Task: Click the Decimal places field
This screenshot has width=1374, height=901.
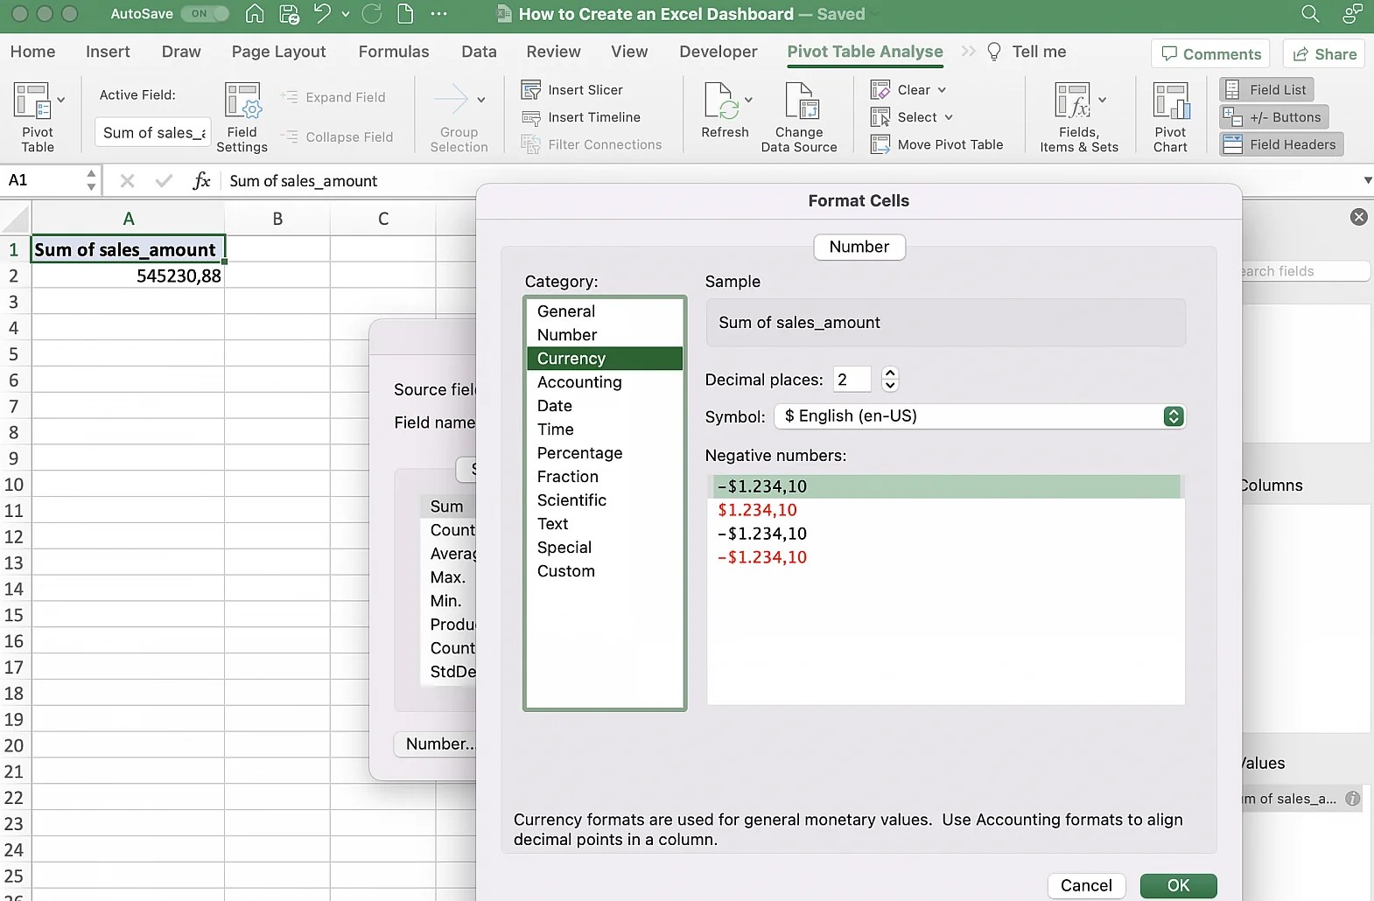Action: (852, 380)
